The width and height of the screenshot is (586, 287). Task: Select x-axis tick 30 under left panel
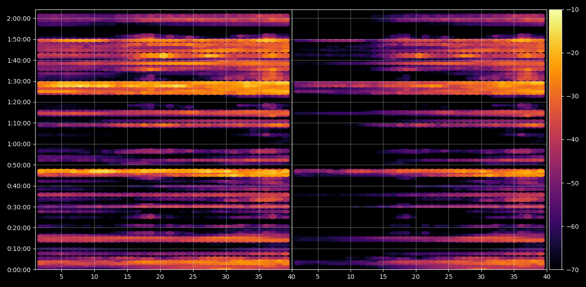coord(226,277)
